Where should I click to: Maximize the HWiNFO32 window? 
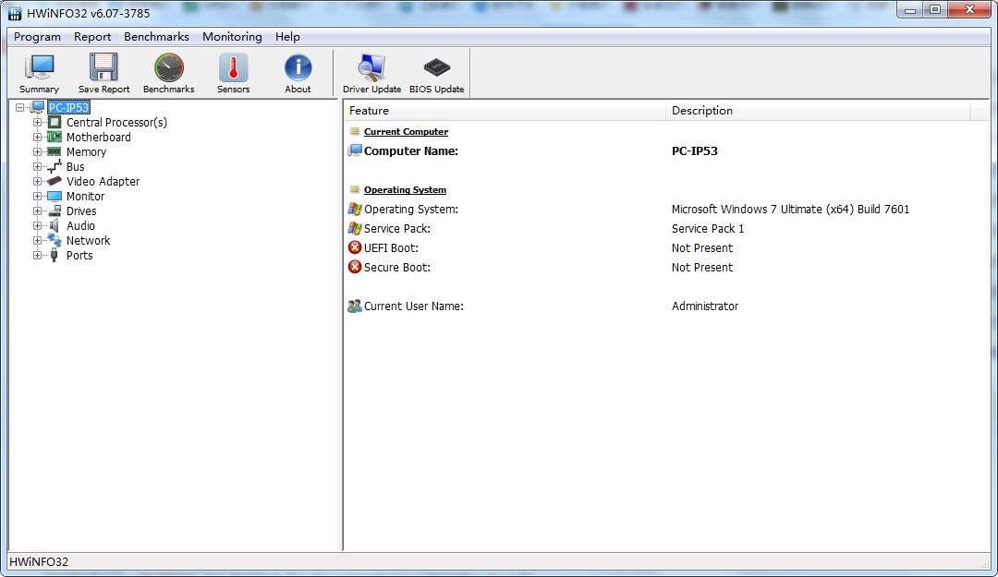pyautogui.click(x=935, y=9)
